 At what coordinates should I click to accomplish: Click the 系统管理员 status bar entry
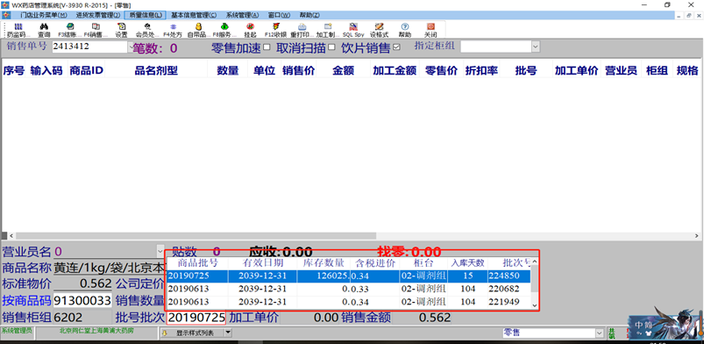tap(17, 331)
